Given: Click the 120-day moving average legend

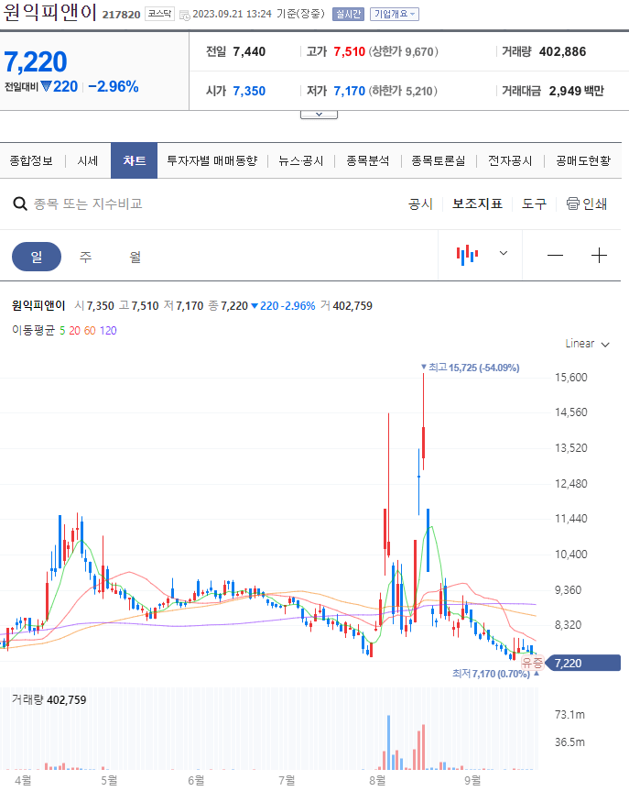Looking at the screenshot, I should point(108,331).
